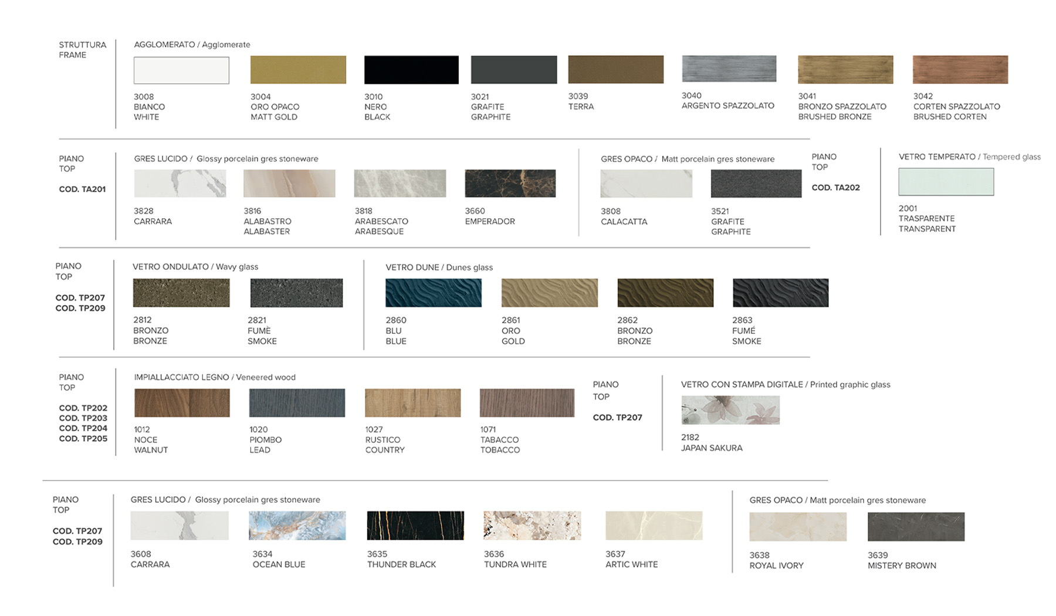Select the 3521 Grafite matt stoneware sample

click(x=756, y=184)
